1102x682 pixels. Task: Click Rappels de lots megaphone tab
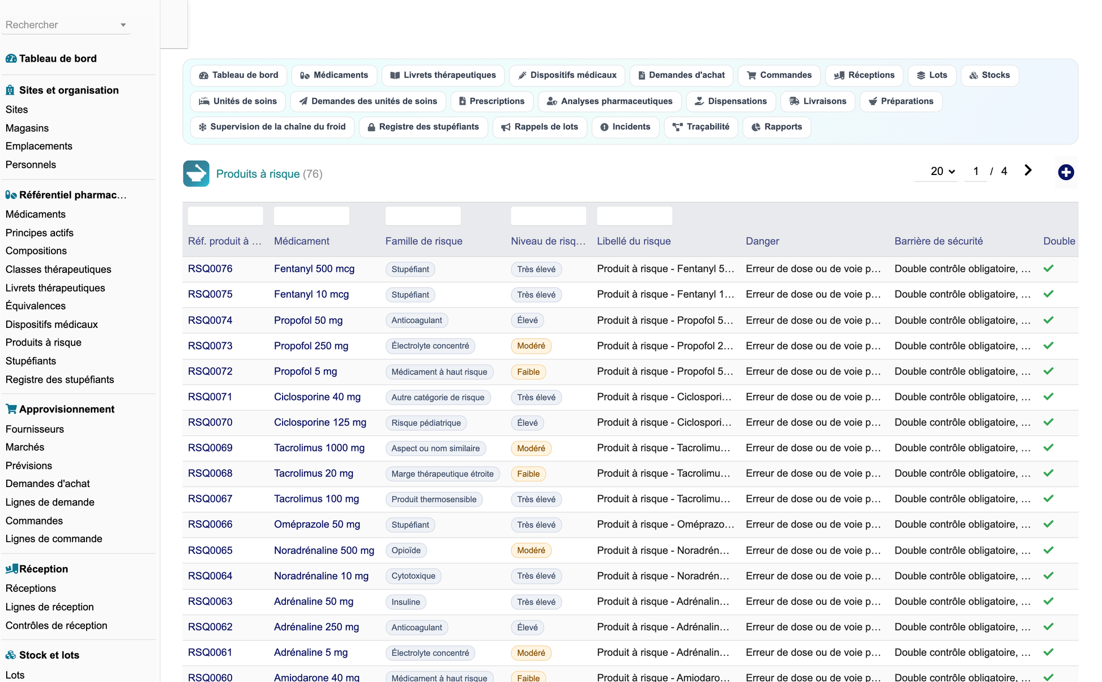pyautogui.click(x=540, y=127)
